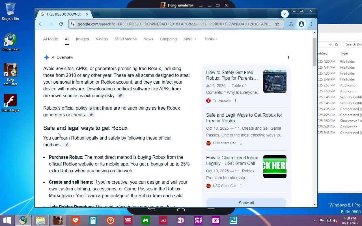This screenshot has height=226, width=362.
Task: Open source link after 'extremely risky'
Action: (x=120, y=95)
